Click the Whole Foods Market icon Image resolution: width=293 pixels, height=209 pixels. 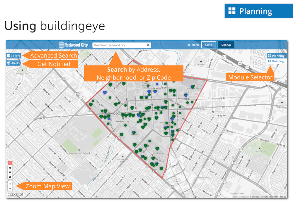point(122,156)
